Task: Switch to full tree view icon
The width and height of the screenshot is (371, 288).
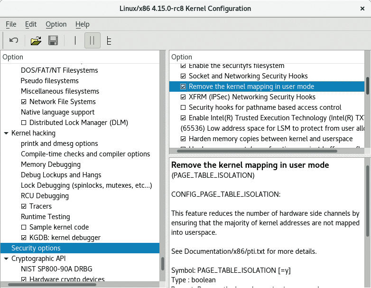Action: (x=109, y=40)
